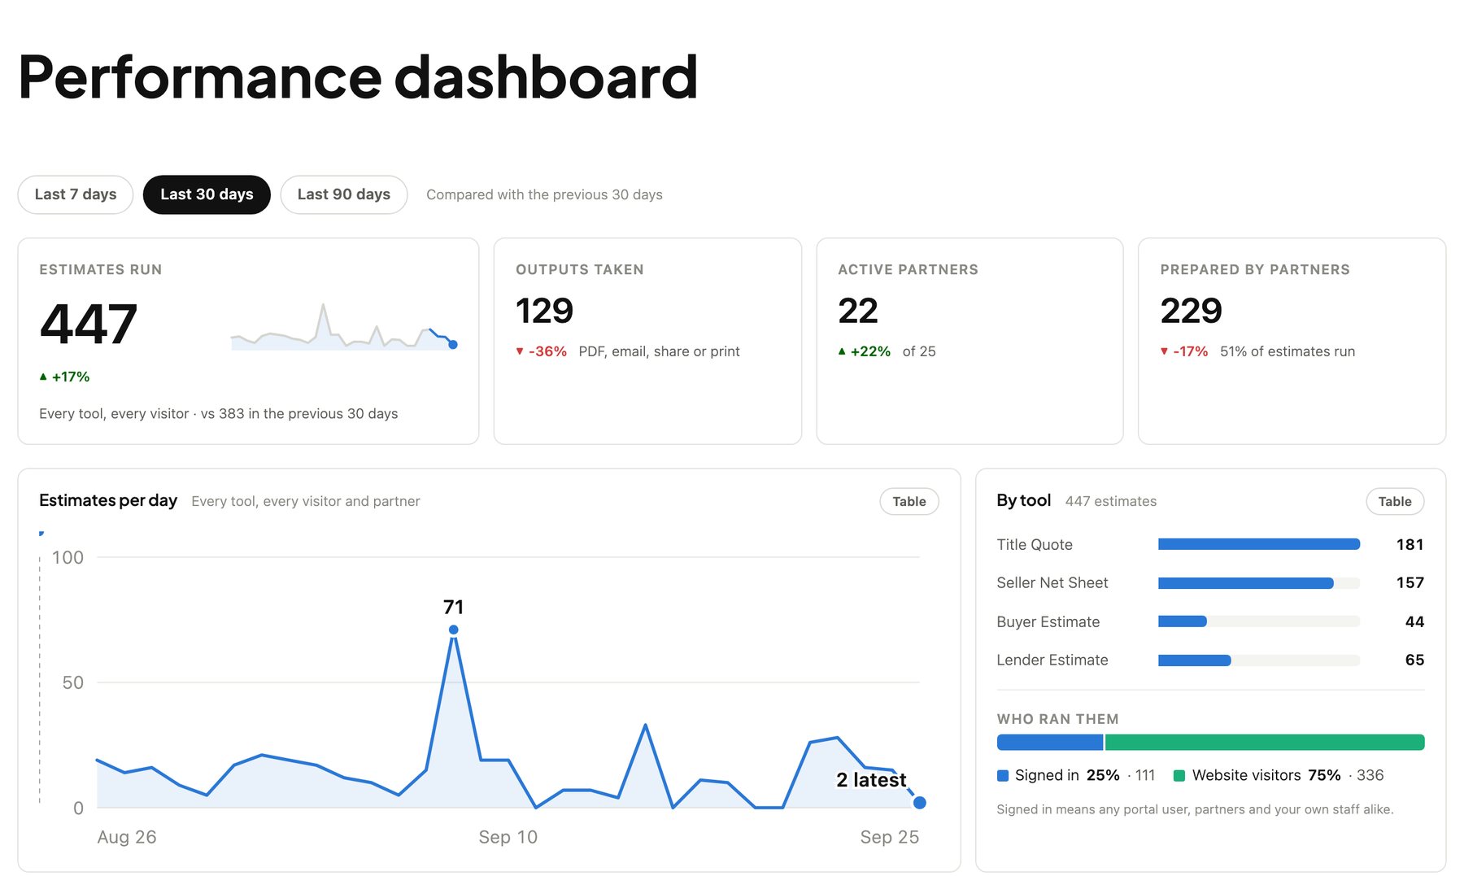Open Table view for By tool
This screenshot has width=1464, height=876.
(1395, 501)
